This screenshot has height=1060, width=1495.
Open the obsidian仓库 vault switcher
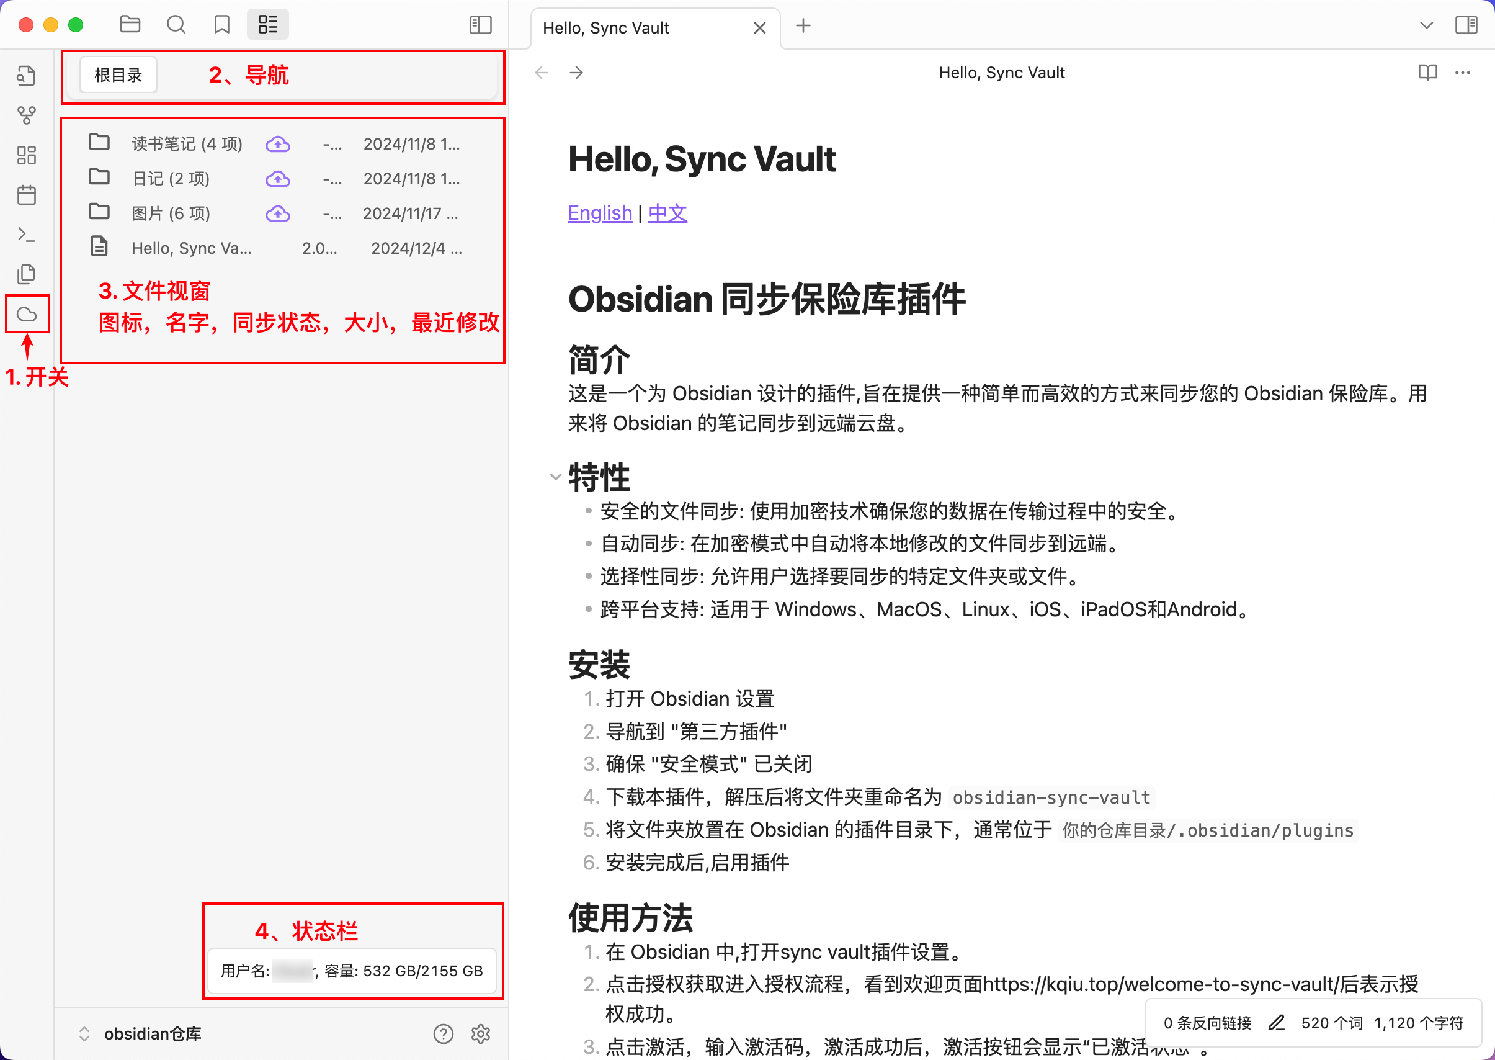coord(140,1034)
